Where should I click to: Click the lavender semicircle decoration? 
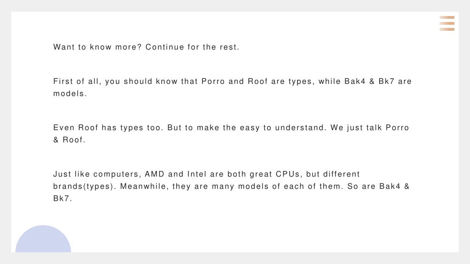(43, 239)
